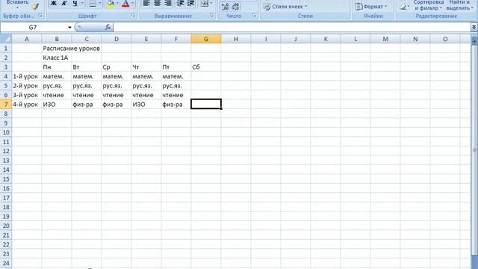The height and width of the screenshot is (269, 478).
Task: Click Merge and Center icon
Action: (205, 3)
